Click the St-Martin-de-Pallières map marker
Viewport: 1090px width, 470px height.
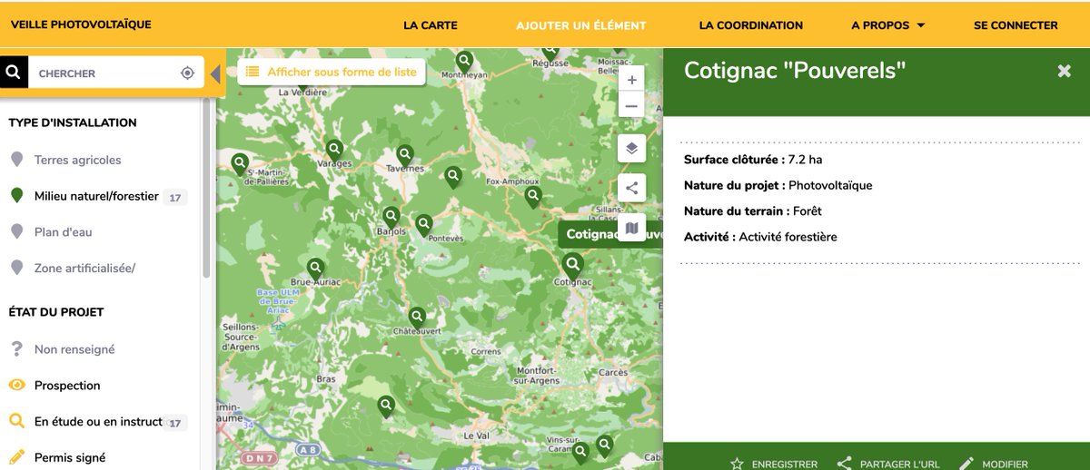pos(240,164)
